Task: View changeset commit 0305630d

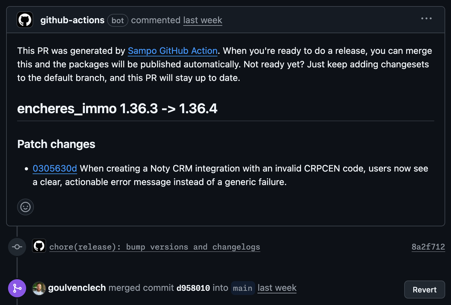Action: [54, 168]
